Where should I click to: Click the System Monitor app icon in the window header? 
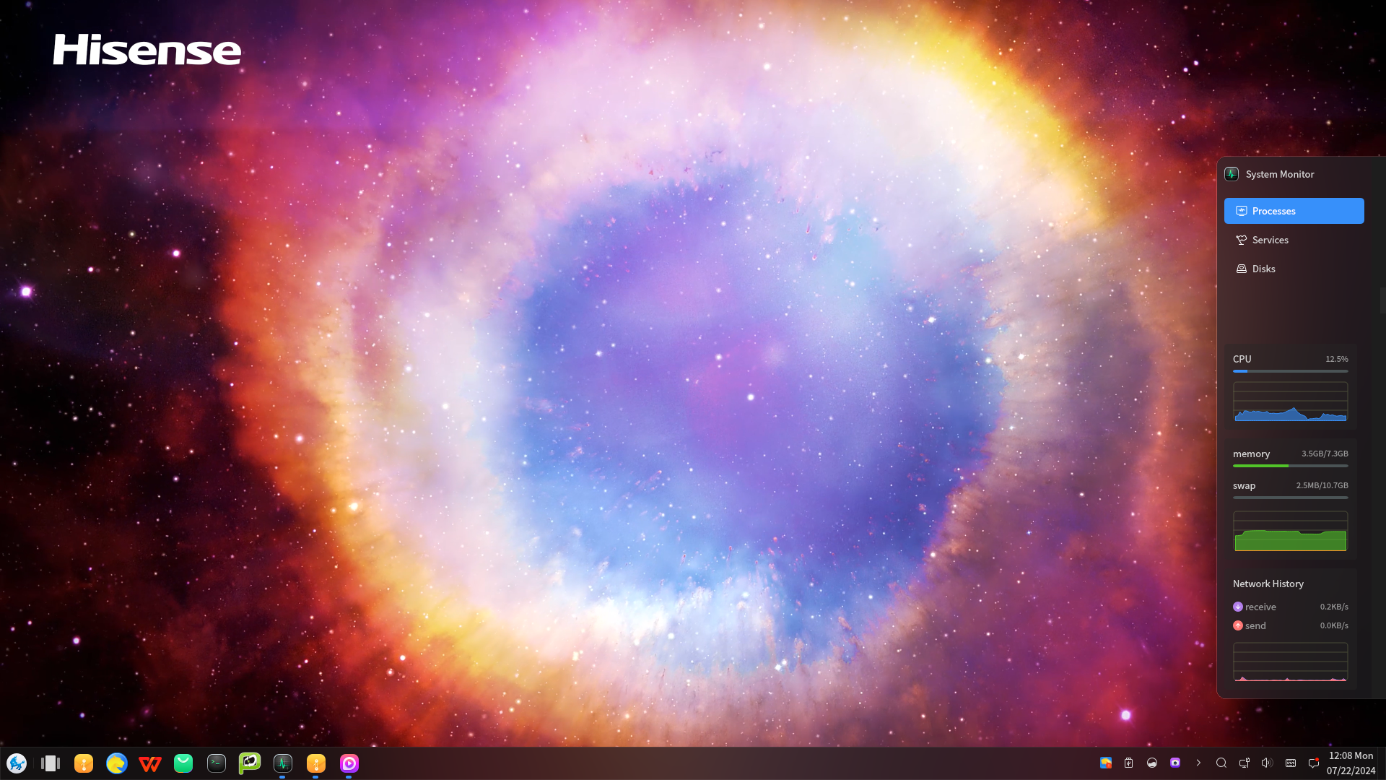1232,174
